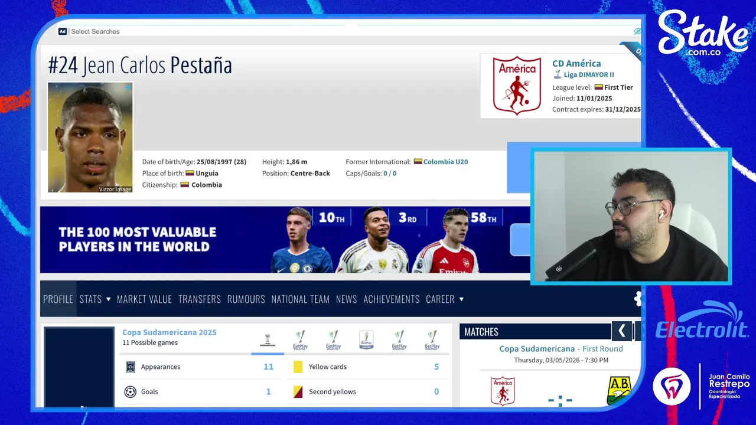Click the Position Centre-Back value
The height and width of the screenshot is (425, 756).
click(x=310, y=174)
